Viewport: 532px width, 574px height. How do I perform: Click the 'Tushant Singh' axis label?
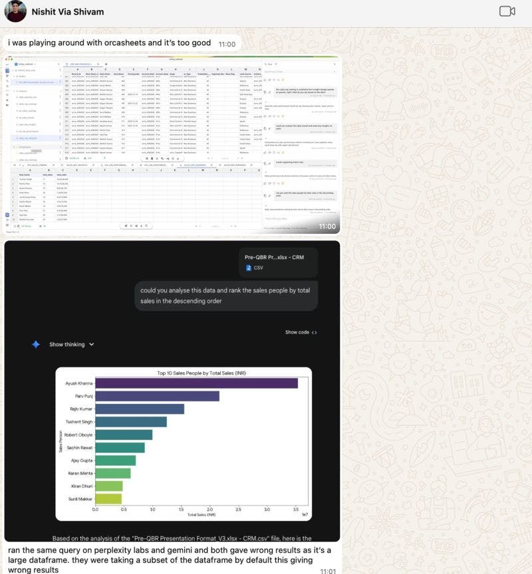(78, 422)
